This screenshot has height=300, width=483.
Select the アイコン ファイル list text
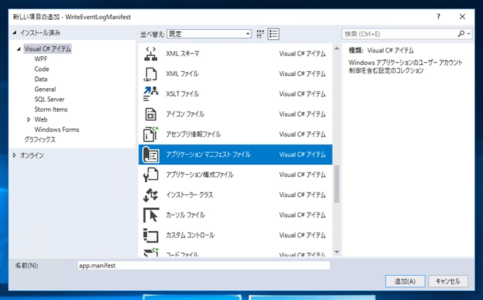185,114
